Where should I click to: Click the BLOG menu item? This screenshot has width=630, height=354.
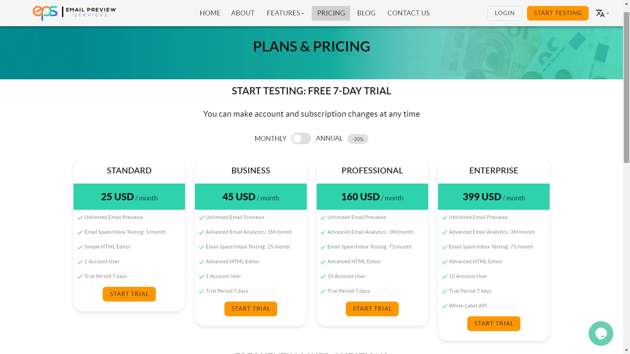[366, 13]
